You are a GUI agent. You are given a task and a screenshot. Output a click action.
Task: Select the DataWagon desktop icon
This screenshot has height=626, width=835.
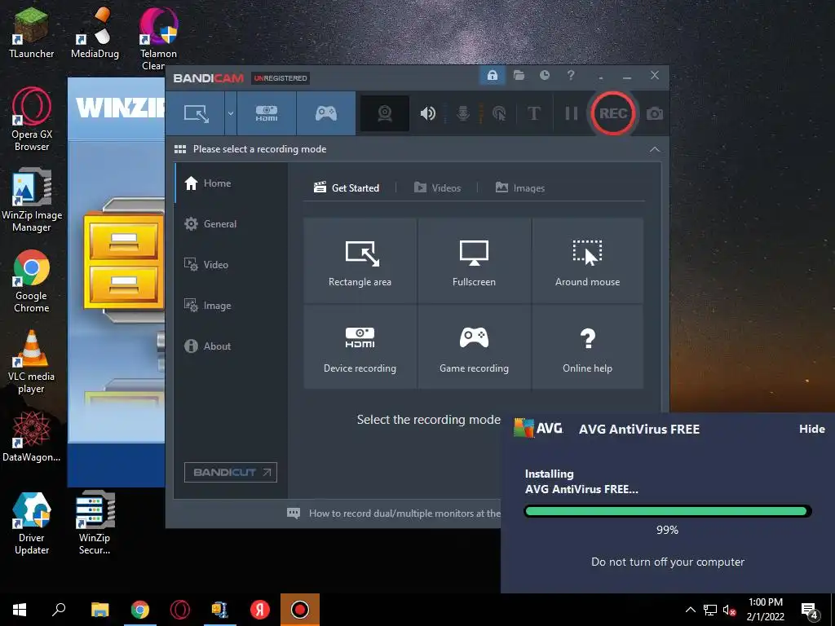point(32,437)
